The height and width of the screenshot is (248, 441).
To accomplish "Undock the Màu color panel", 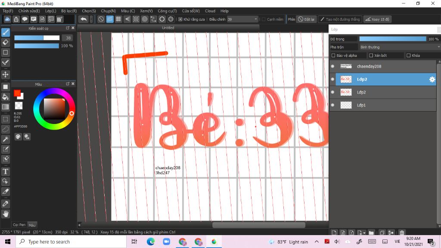I will tap(68, 84).
